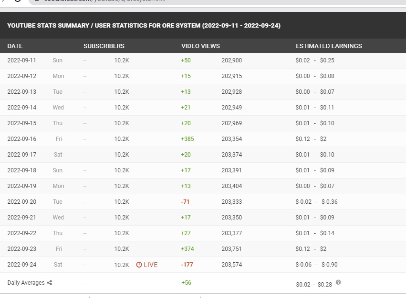Viewport: 406px width, 298px height.
Task: Click total views 203,751
Action: pos(232,249)
